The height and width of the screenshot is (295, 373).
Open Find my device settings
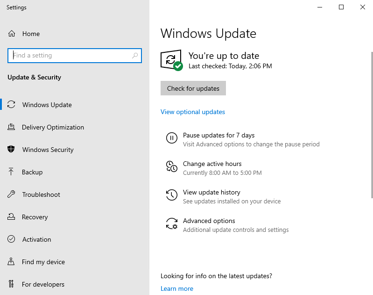[43, 262]
